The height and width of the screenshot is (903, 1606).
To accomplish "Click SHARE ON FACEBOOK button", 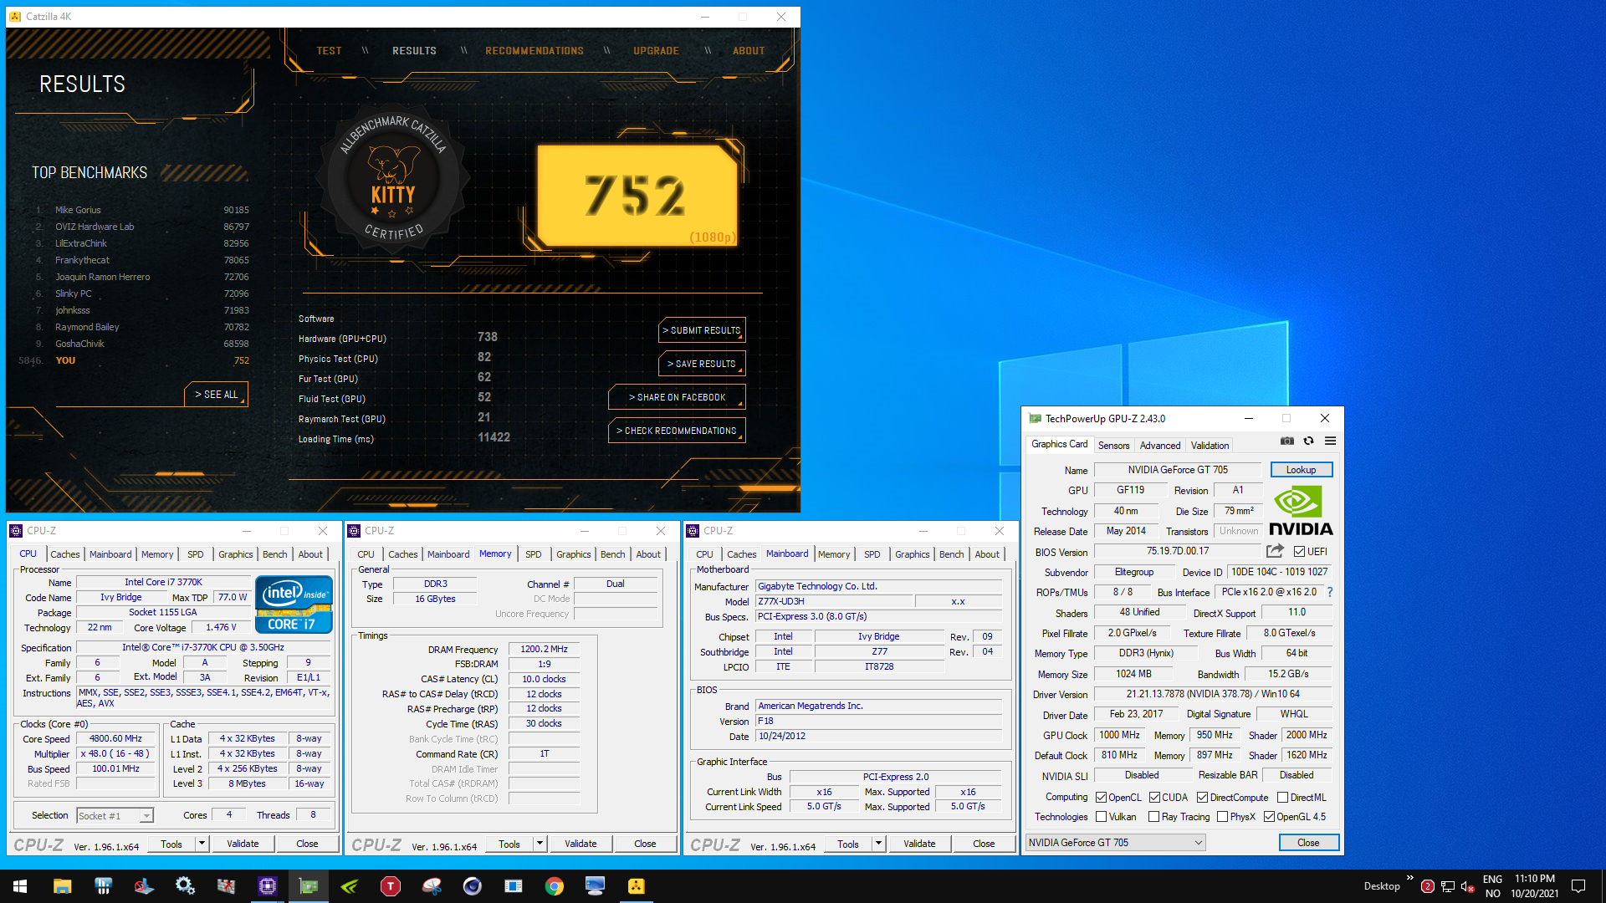I will point(677,397).
